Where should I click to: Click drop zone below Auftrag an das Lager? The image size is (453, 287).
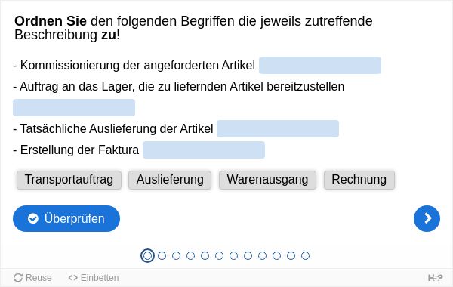[x=74, y=107]
